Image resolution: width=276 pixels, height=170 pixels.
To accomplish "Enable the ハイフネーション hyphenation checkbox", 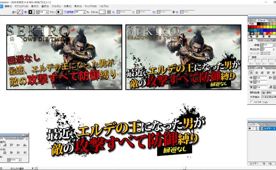I will click(x=252, y=102).
